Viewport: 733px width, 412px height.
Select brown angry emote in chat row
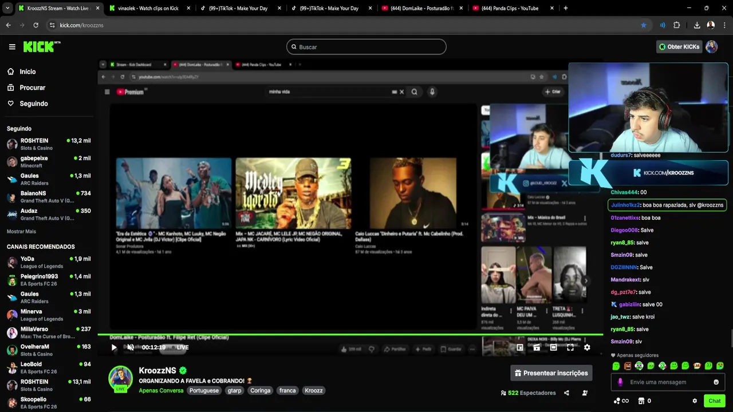pos(628,366)
